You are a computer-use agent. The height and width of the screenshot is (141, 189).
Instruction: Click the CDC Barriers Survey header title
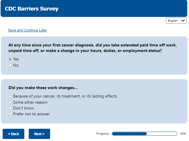32,9
